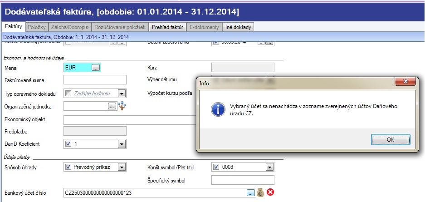Viewport: 425px width, 202px height.
Task: Toggle Spôsob úhrady checkbox
Action: 68,167
